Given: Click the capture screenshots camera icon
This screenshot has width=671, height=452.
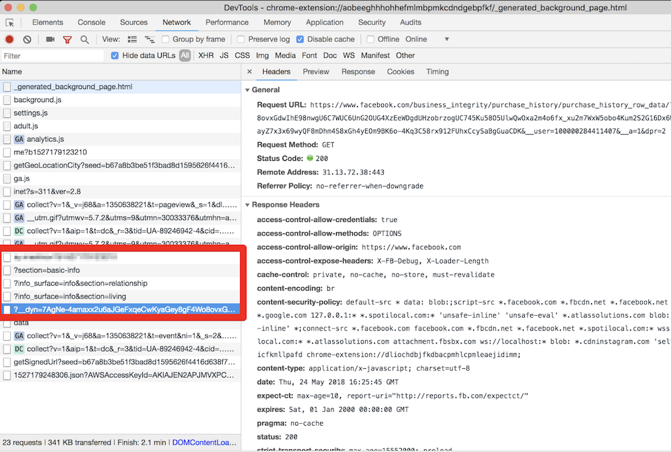Looking at the screenshot, I should click(x=50, y=40).
